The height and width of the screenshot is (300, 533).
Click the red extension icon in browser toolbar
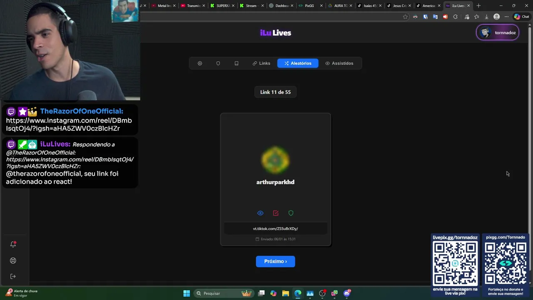[445, 17]
